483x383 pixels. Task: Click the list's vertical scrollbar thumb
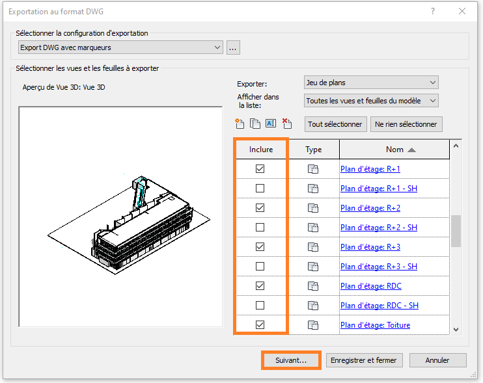tap(456, 231)
